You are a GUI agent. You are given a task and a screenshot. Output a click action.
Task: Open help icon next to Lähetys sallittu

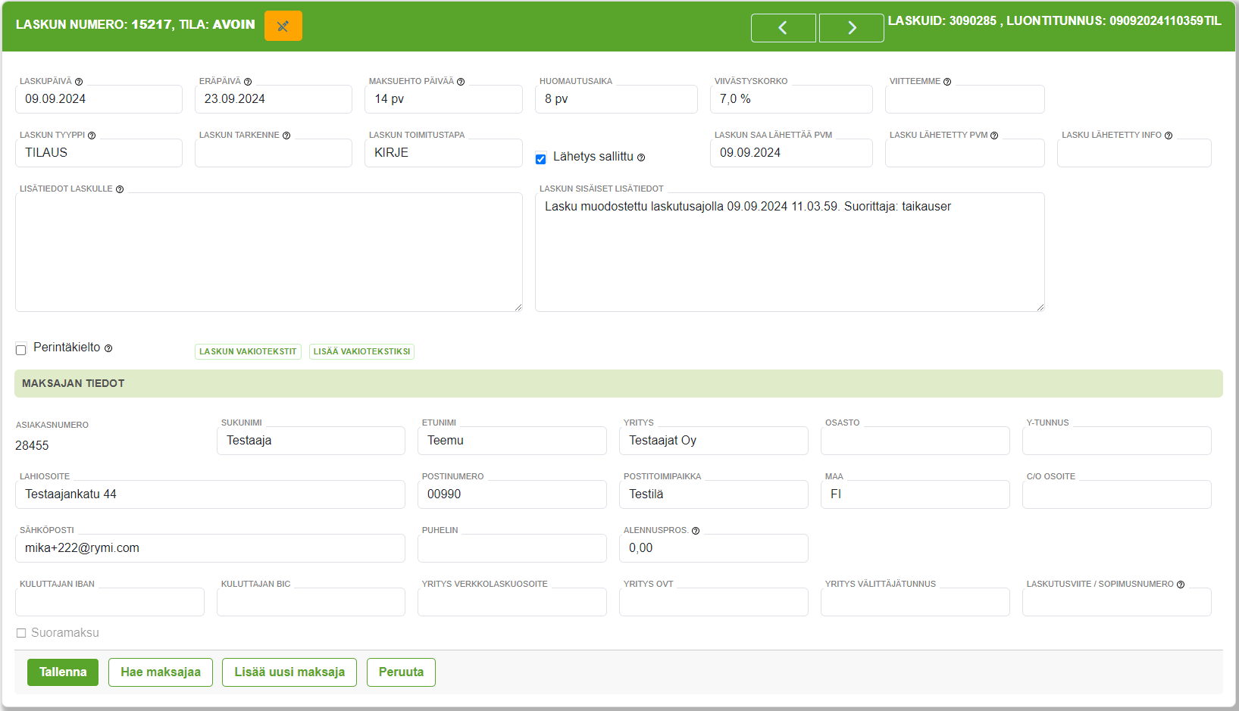click(x=641, y=157)
